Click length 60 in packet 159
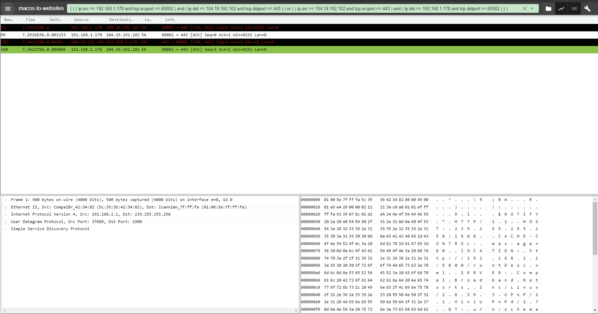This screenshot has width=598, height=314. [x=144, y=42]
